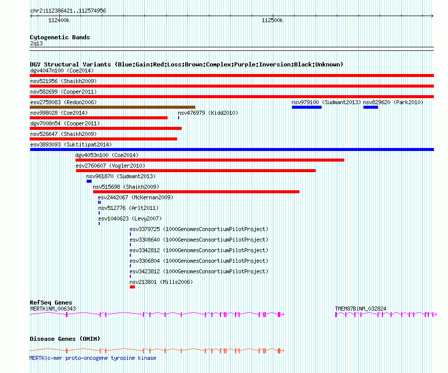Click the nsv961870 (Sudmant2013) label

pyautogui.click(x=121, y=176)
